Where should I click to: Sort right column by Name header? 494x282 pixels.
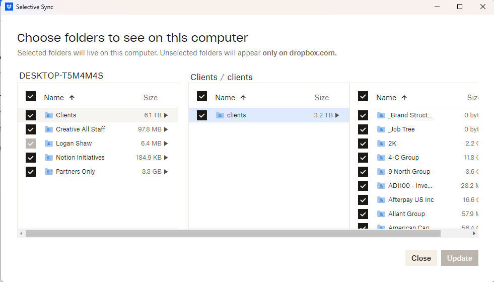(x=386, y=98)
